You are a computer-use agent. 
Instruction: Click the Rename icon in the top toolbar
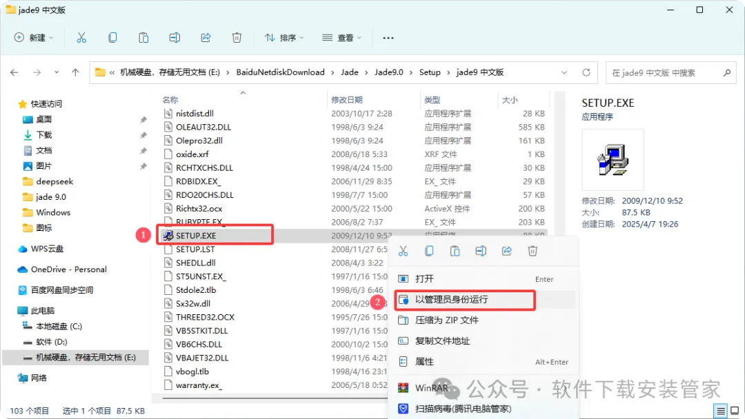tap(175, 37)
